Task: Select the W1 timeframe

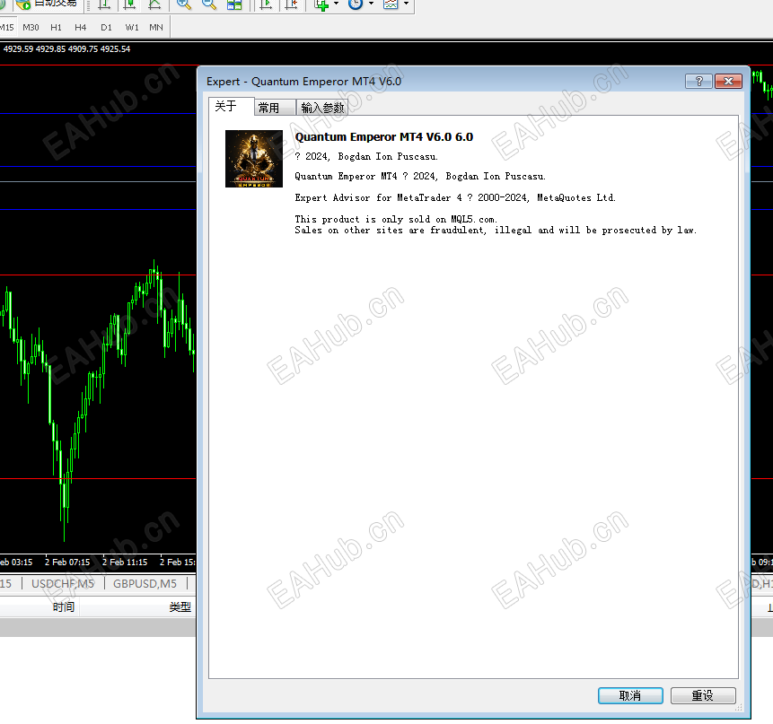Action: [x=132, y=28]
